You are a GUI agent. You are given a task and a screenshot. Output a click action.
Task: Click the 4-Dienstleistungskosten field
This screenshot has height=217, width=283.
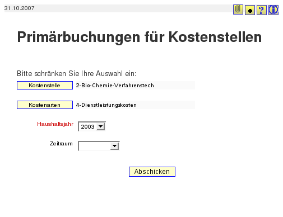136,105
